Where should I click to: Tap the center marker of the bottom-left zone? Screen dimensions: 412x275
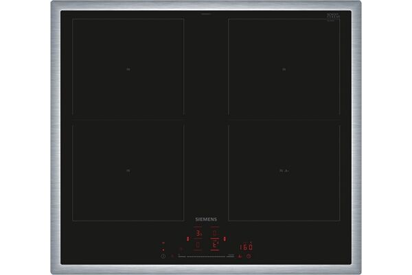[x=128, y=170]
